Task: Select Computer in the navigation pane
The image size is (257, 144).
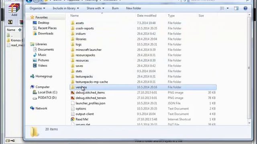Action: [43, 87]
